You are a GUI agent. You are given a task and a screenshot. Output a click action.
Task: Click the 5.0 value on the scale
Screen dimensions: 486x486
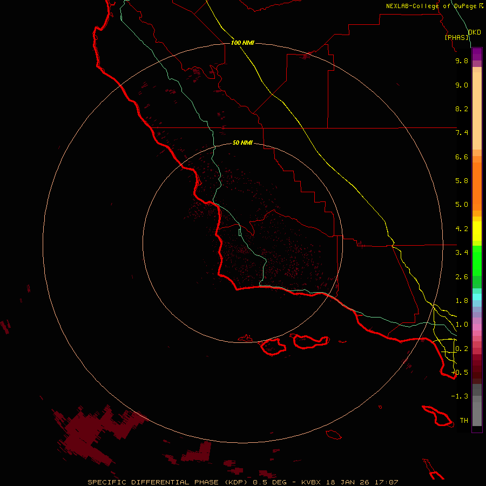tap(462, 205)
